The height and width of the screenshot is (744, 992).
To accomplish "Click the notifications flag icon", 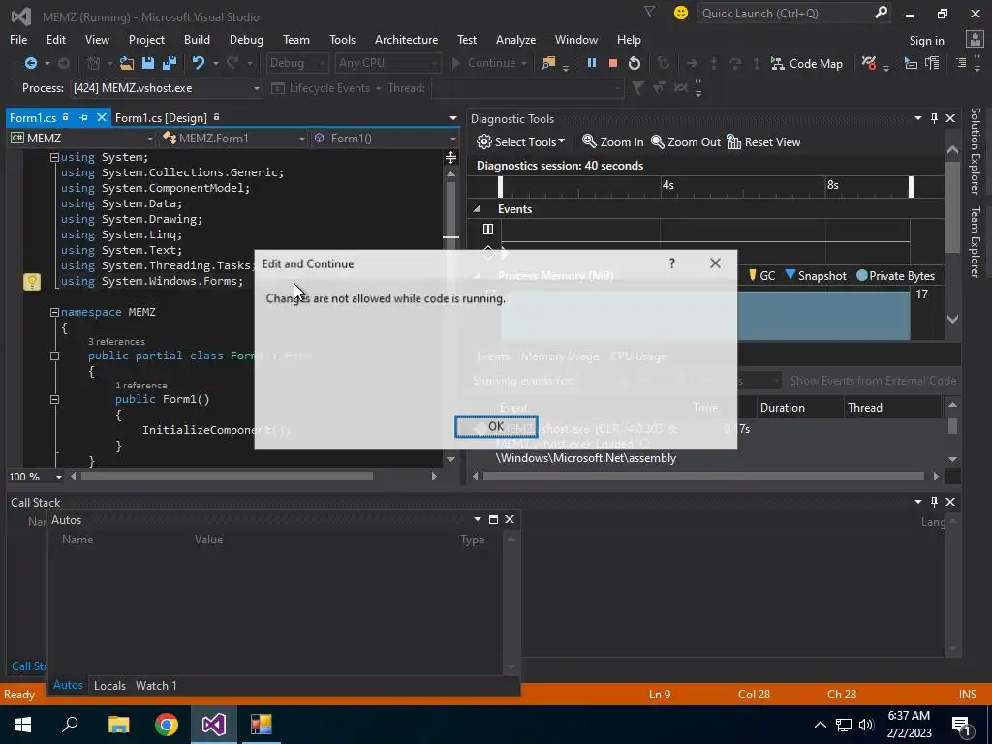I will 649,12.
